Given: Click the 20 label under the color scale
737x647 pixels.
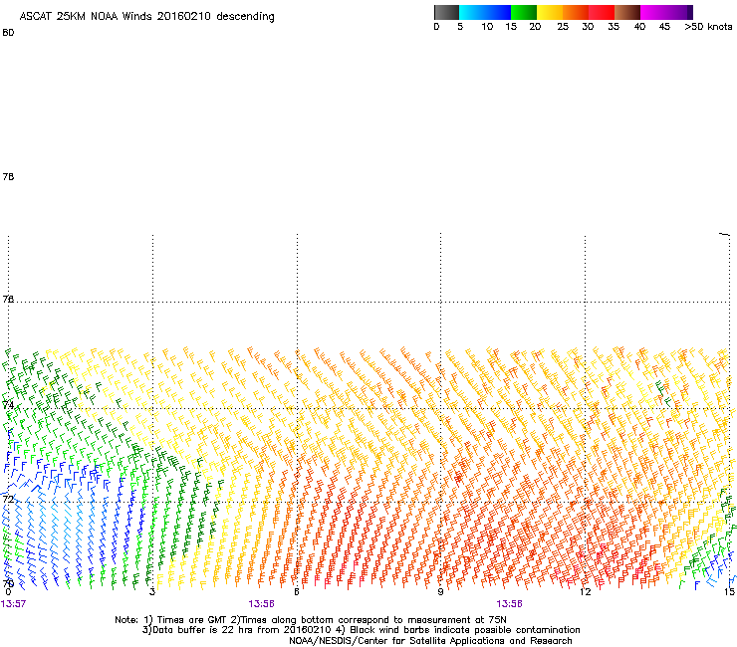Looking at the screenshot, I should [535, 27].
